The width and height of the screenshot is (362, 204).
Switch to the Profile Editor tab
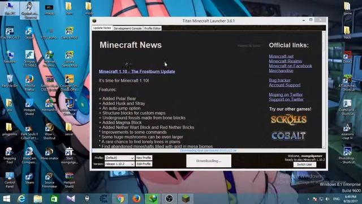pyautogui.click(x=152, y=28)
